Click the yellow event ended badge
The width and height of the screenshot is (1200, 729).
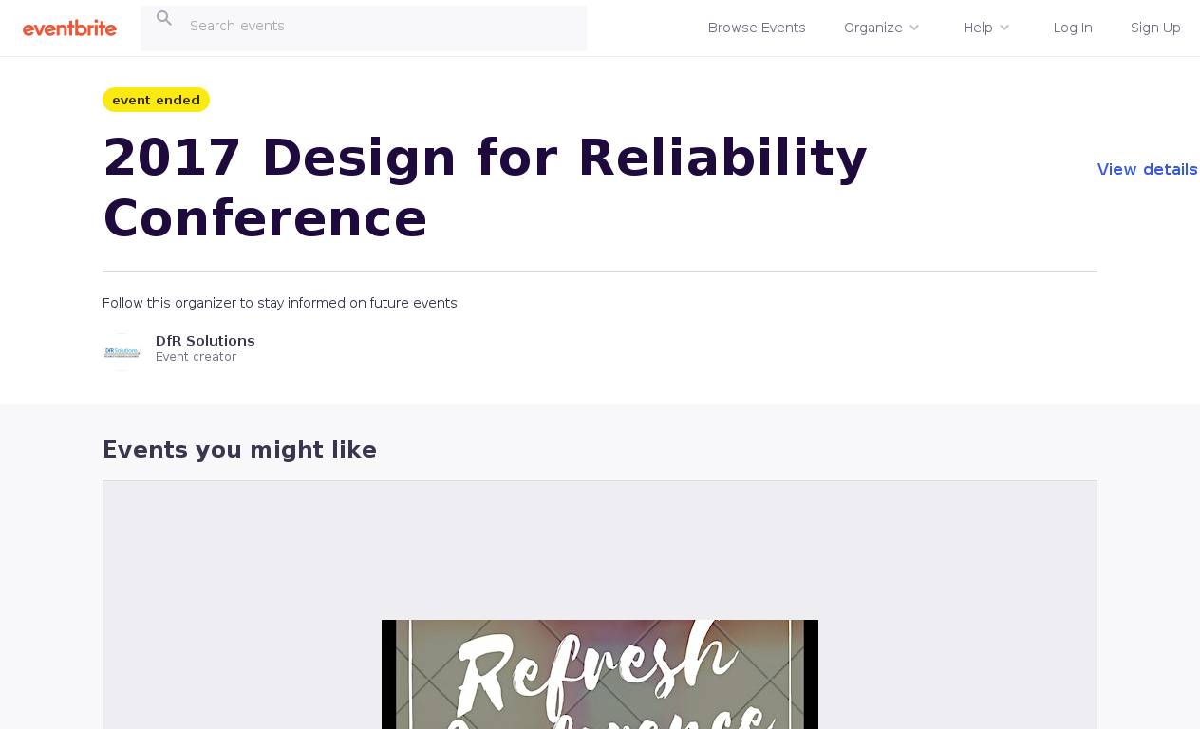click(156, 101)
